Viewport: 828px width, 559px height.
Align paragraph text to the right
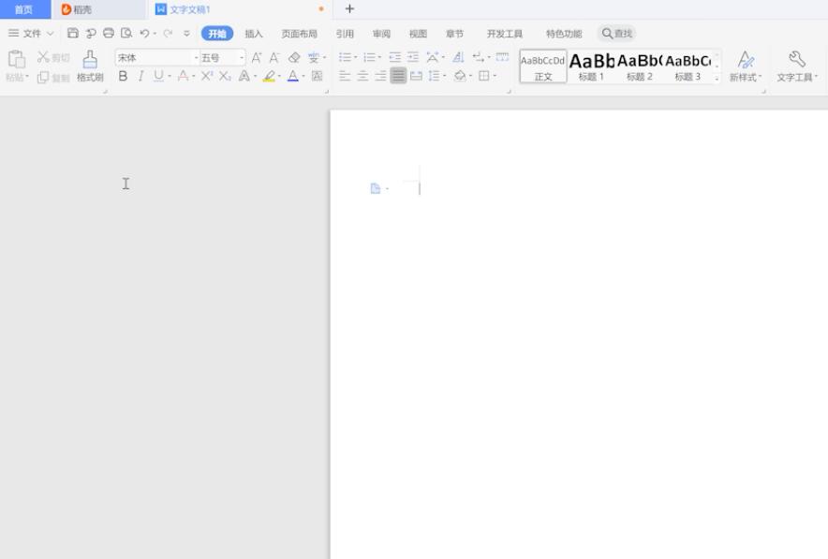tap(380, 76)
